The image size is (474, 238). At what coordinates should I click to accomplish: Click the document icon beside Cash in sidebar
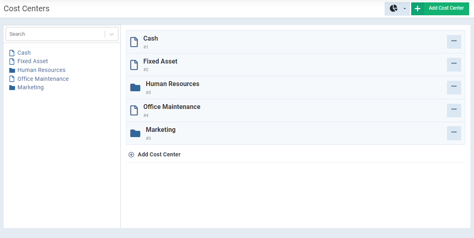[x=12, y=52]
